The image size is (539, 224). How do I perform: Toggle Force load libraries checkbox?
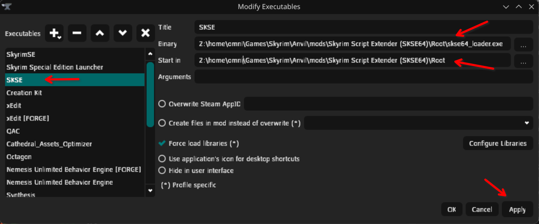162,144
